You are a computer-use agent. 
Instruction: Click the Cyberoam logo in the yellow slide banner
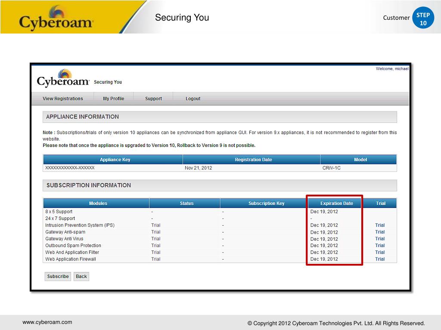[56, 18]
